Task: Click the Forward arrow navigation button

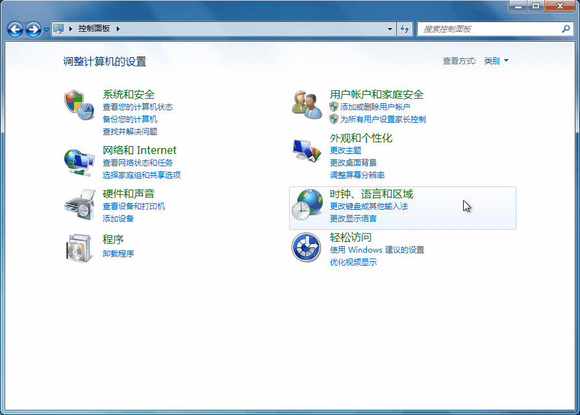Action: 33,29
